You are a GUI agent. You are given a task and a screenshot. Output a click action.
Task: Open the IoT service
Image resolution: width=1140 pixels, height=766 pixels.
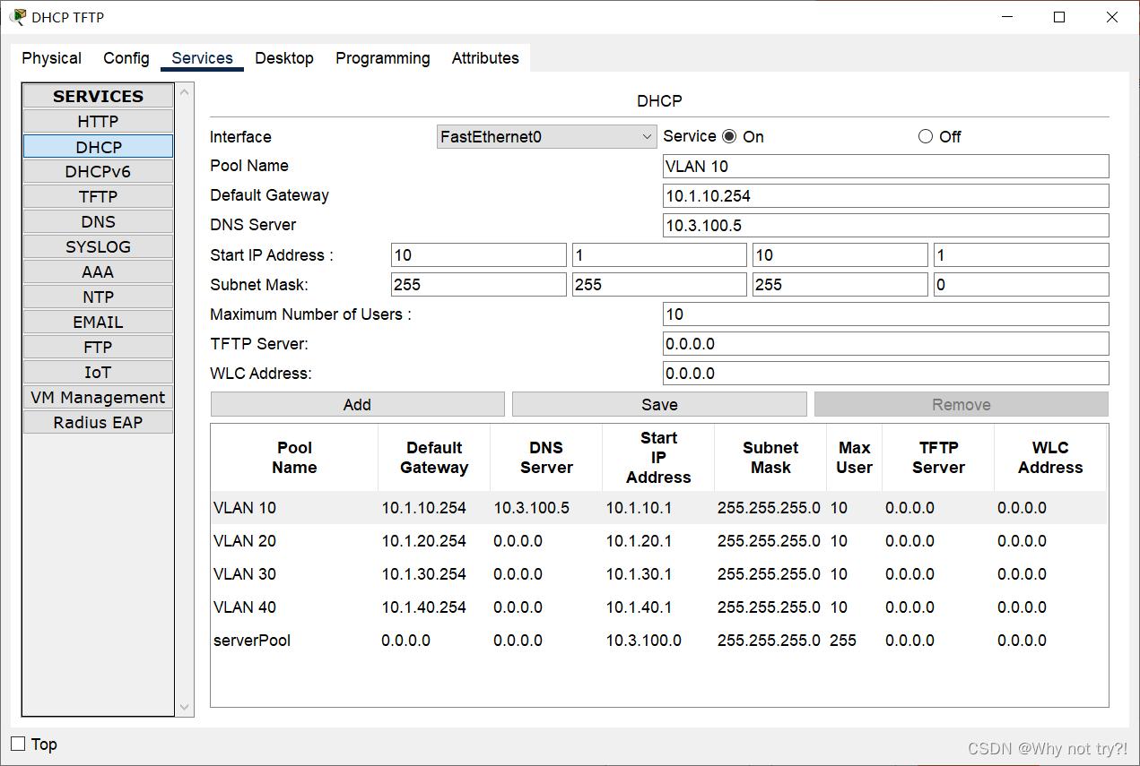click(98, 372)
